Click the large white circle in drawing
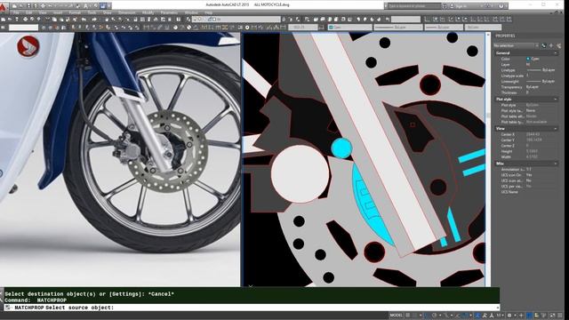Image resolution: width=569 pixels, height=320 pixels. click(301, 174)
